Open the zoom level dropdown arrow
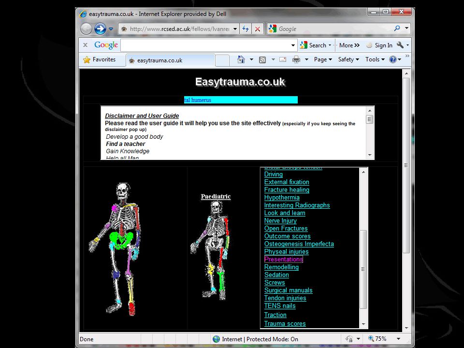This screenshot has height=348, width=464. 398,339
